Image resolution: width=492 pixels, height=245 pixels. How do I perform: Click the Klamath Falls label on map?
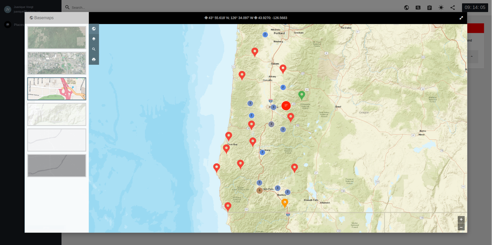coord(311,200)
